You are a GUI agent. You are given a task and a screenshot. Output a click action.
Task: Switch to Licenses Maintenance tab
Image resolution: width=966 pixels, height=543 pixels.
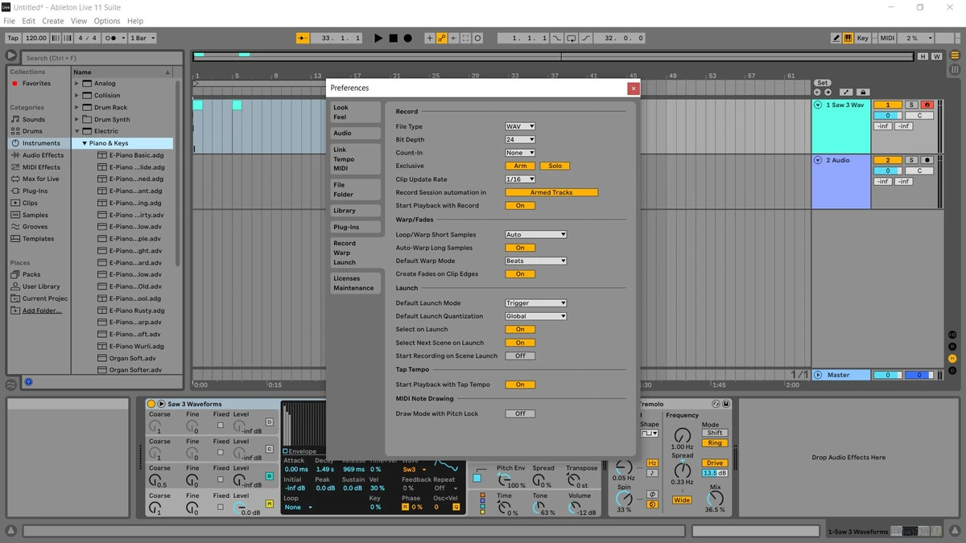pos(355,283)
